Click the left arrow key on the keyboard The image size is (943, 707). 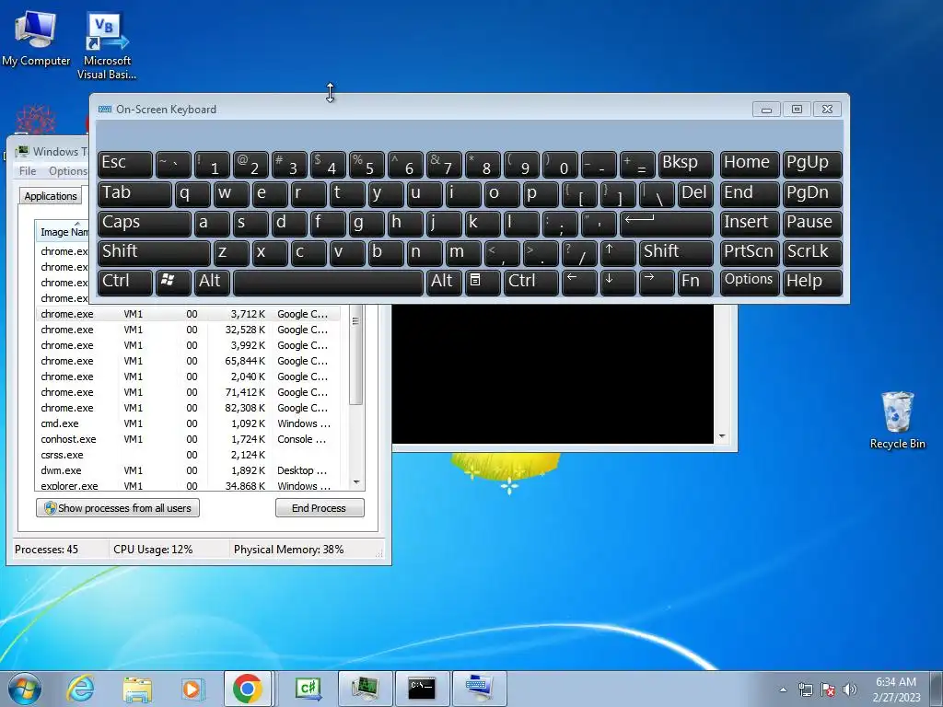(578, 282)
